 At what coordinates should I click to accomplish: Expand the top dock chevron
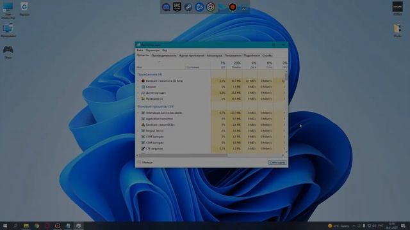click(x=243, y=8)
